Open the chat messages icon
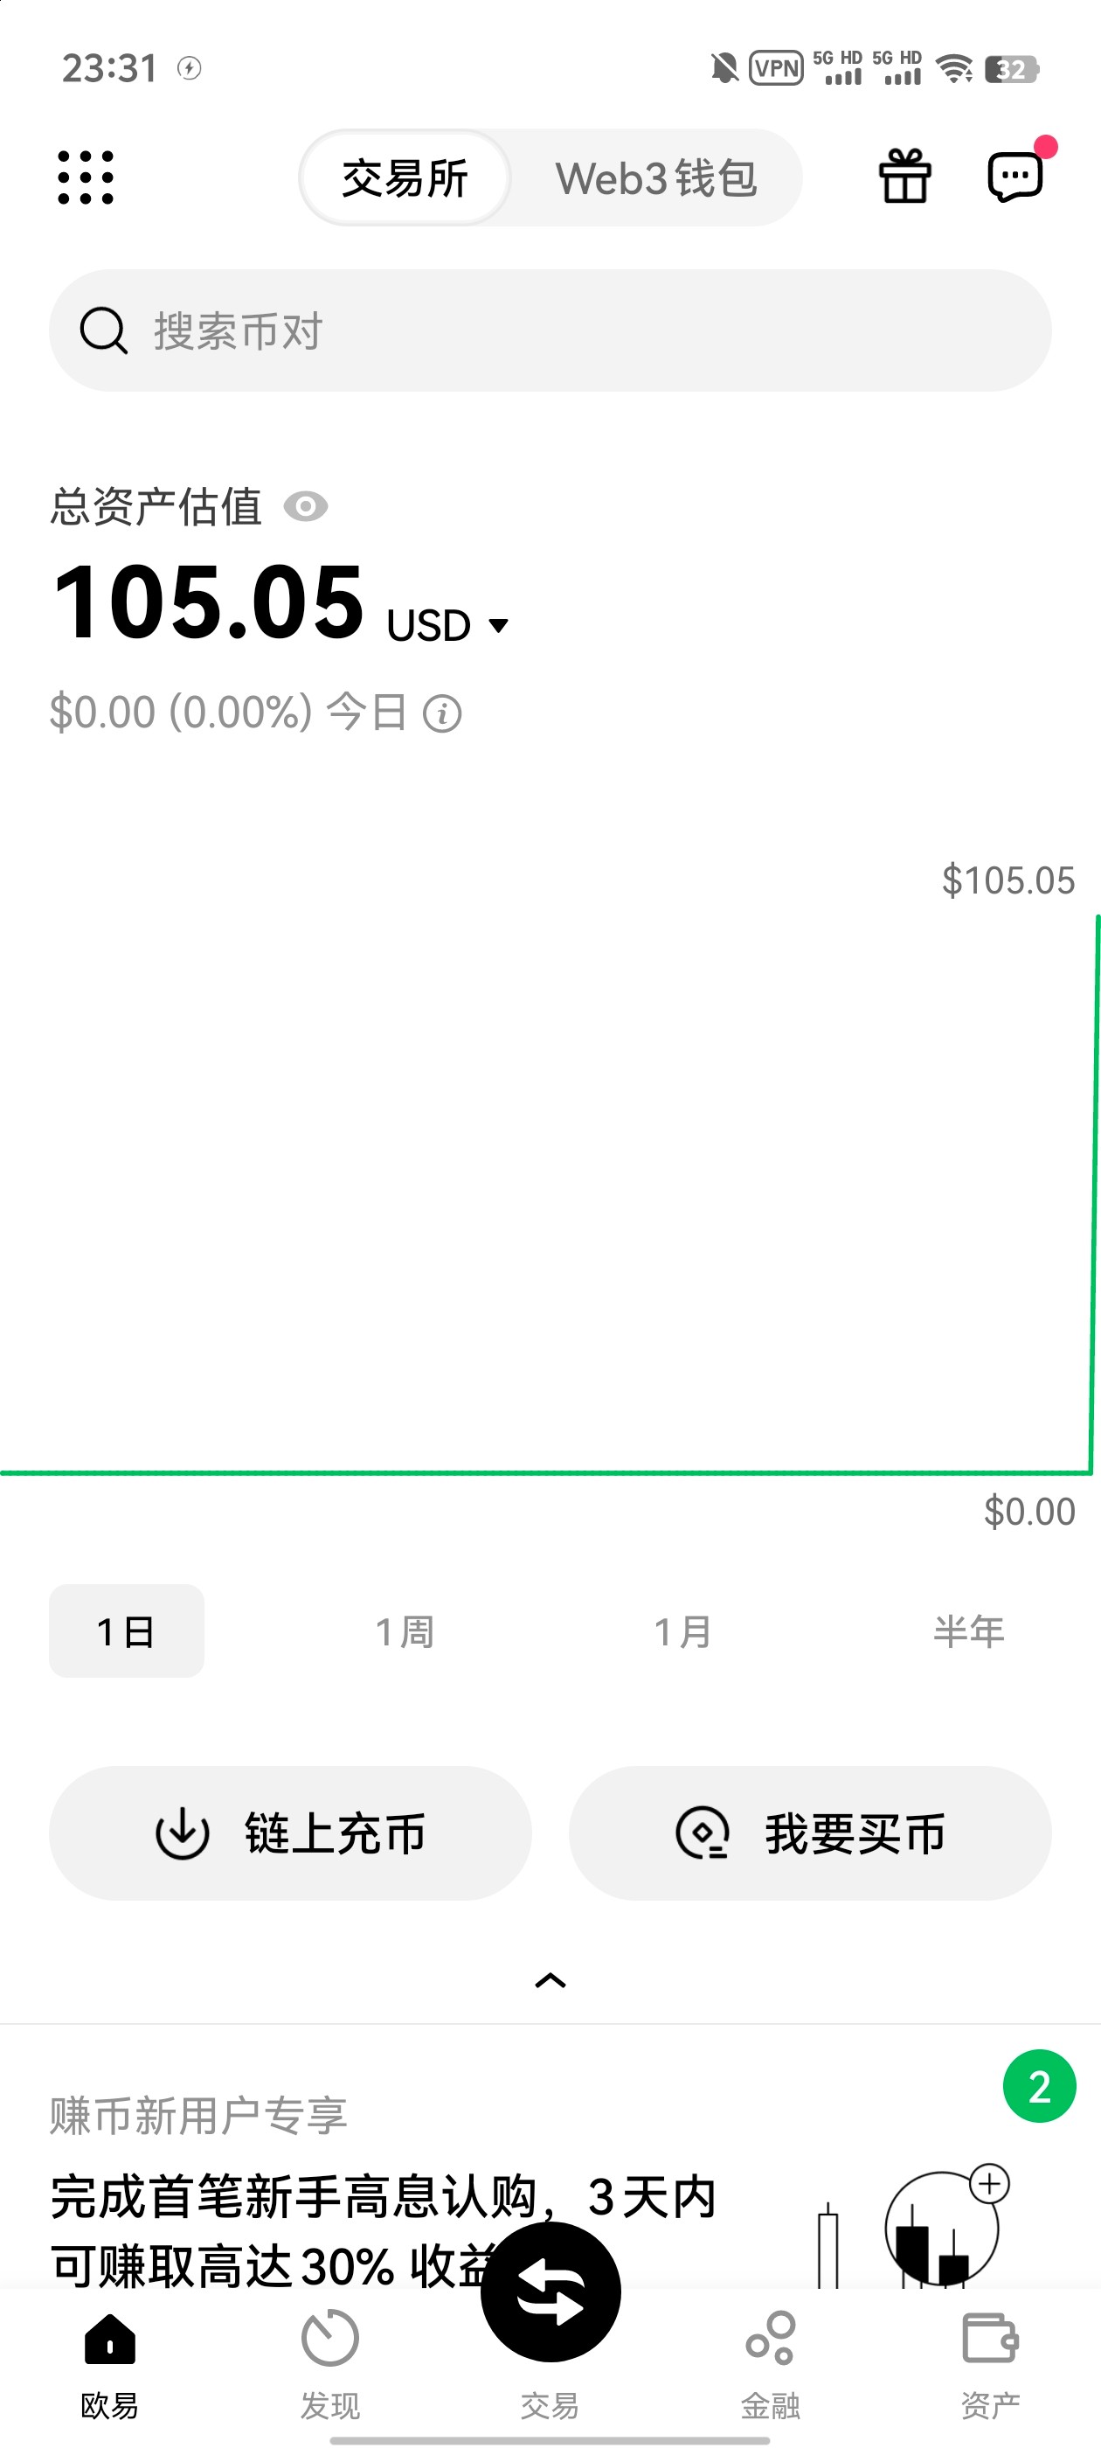This screenshot has width=1101, height=2448. click(x=1015, y=177)
